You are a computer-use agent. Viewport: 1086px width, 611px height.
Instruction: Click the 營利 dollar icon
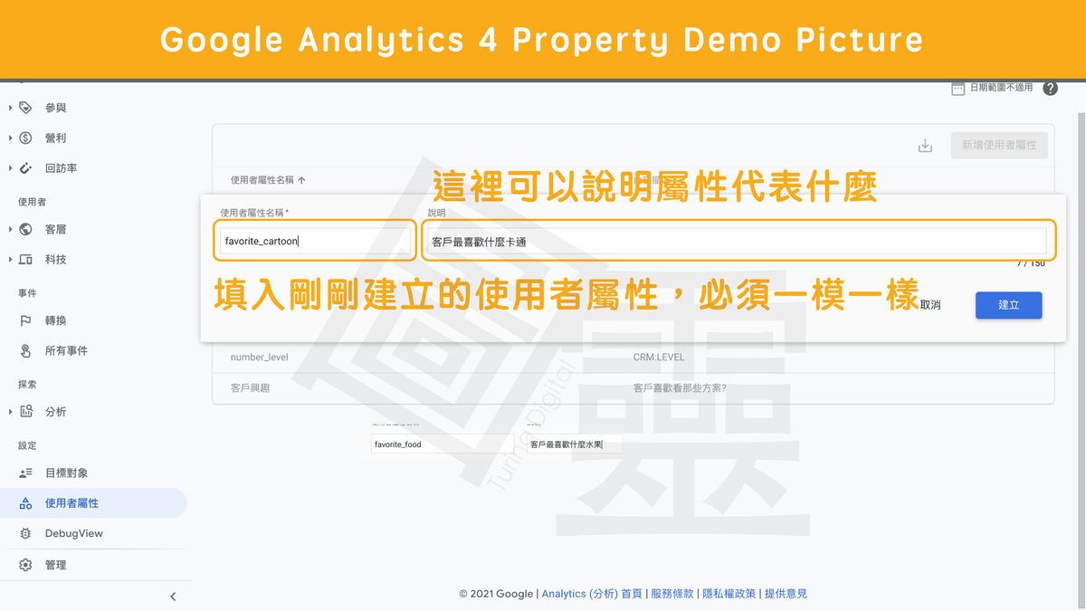25,138
